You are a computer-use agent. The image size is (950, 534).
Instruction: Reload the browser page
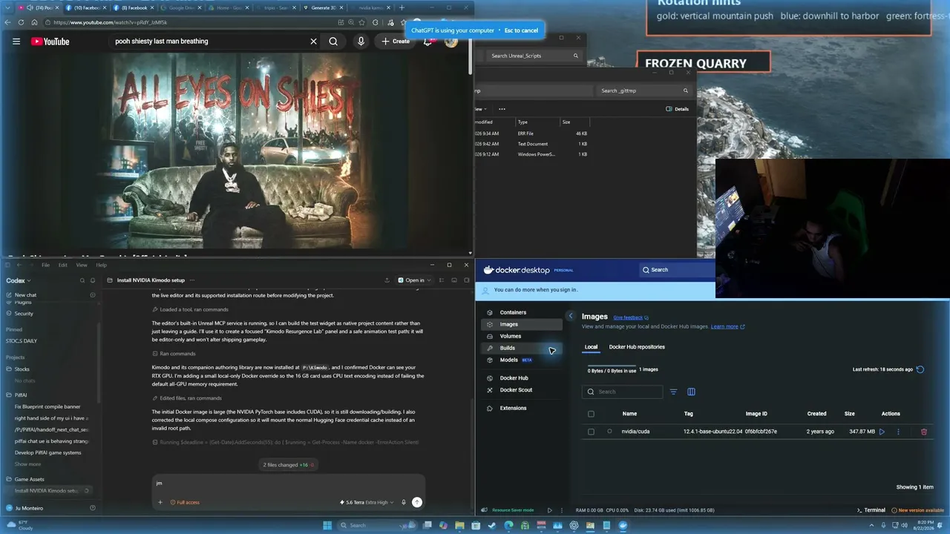click(21, 22)
